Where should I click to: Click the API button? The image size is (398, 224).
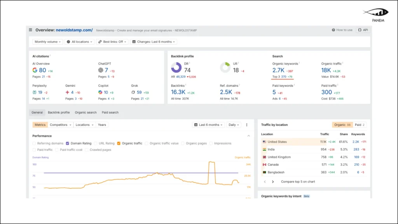point(363,30)
